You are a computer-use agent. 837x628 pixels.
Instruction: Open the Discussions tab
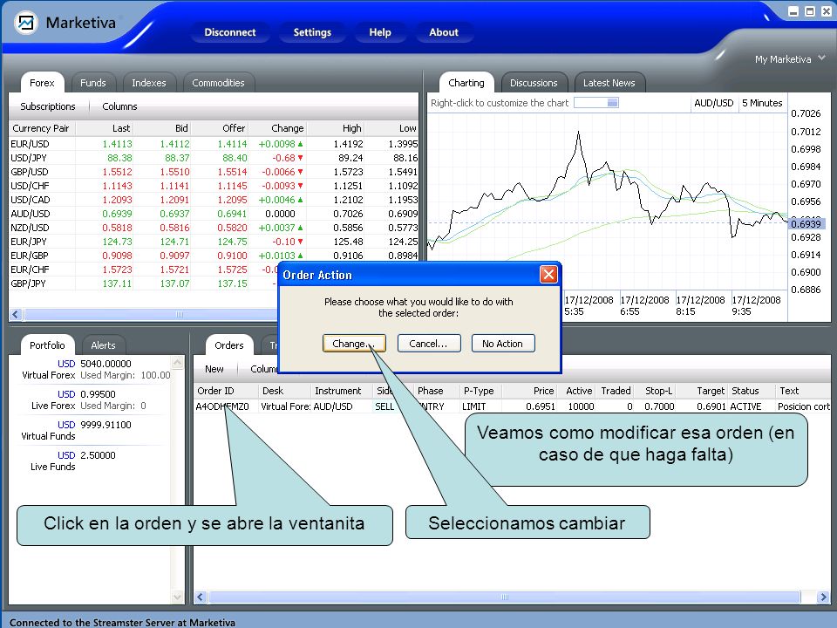tap(534, 83)
